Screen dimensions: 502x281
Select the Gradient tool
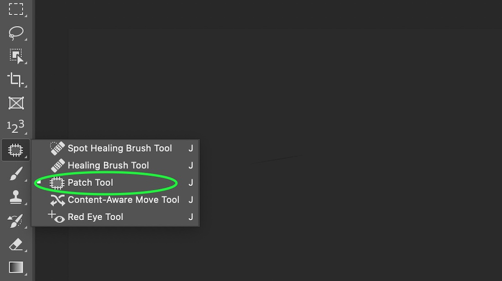(x=16, y=267)
